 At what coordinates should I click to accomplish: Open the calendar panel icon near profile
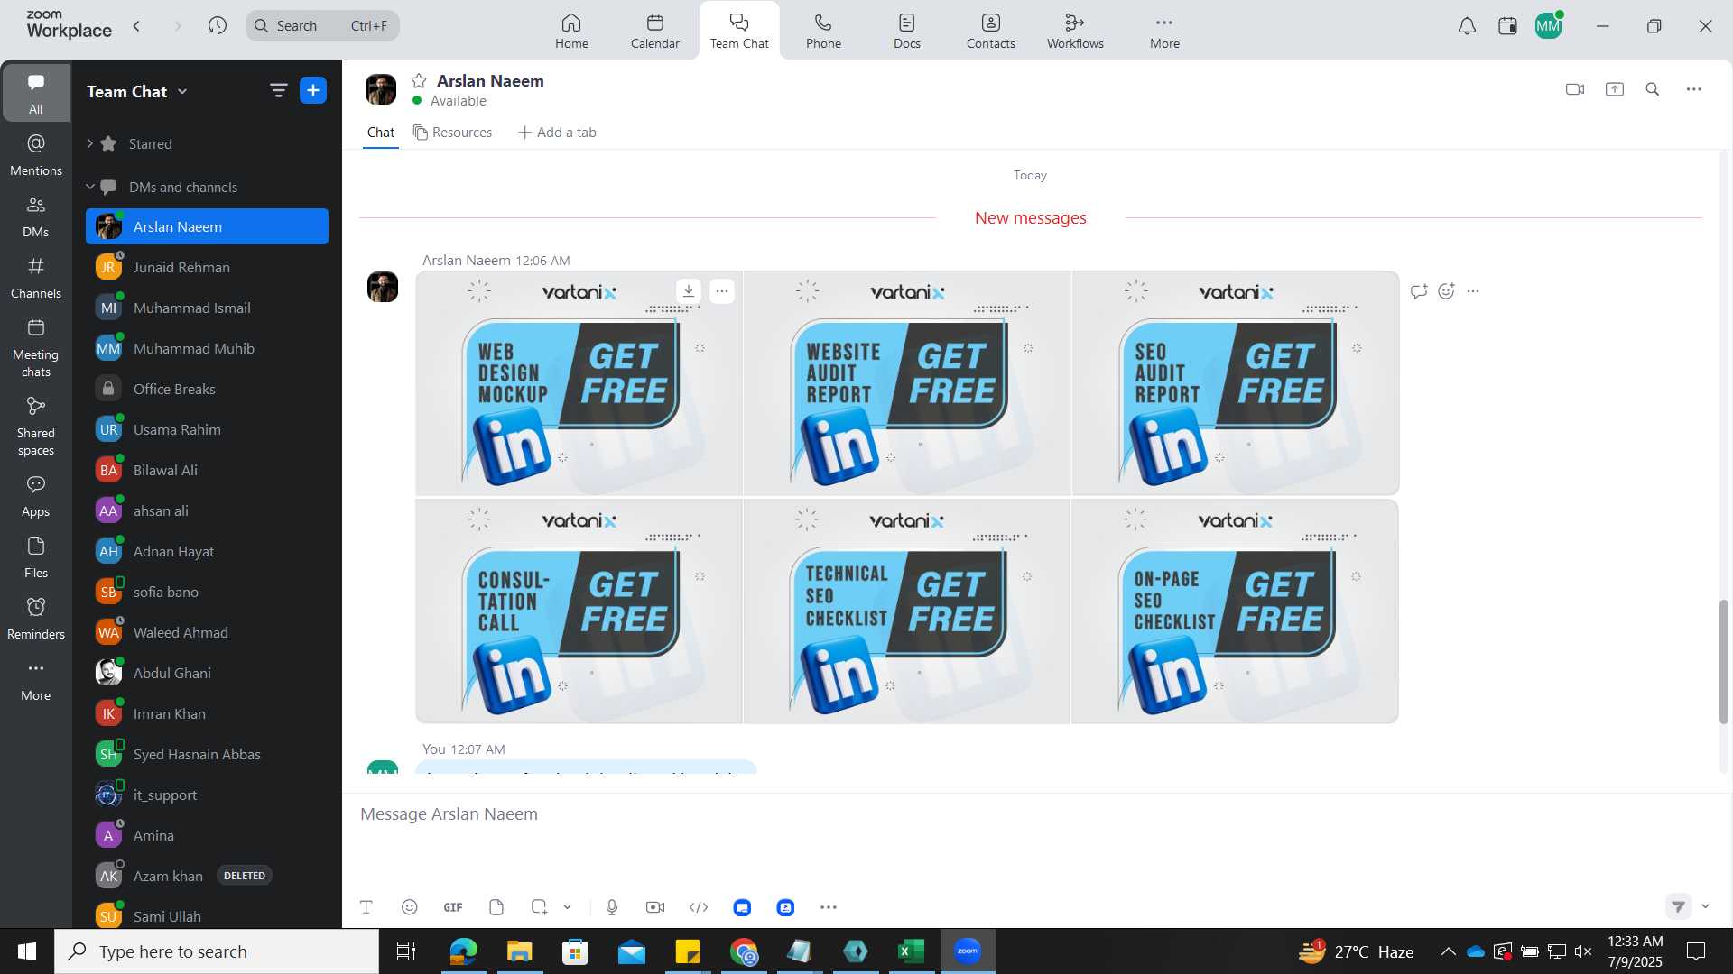click(1507, 26)
